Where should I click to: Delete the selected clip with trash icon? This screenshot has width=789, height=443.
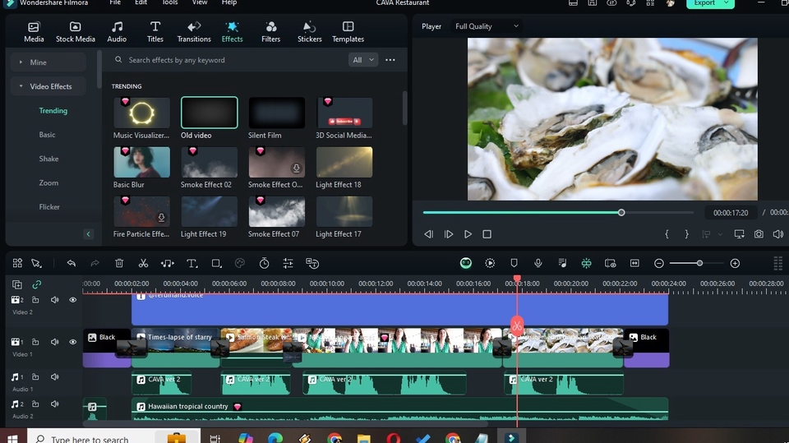pos(119,263)
